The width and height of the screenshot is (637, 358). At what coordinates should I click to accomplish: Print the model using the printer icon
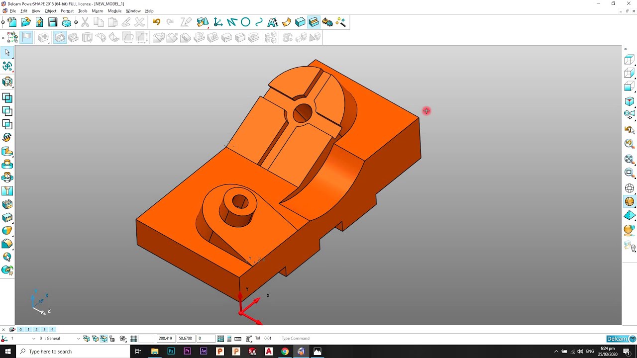click(x=66, y=22)
